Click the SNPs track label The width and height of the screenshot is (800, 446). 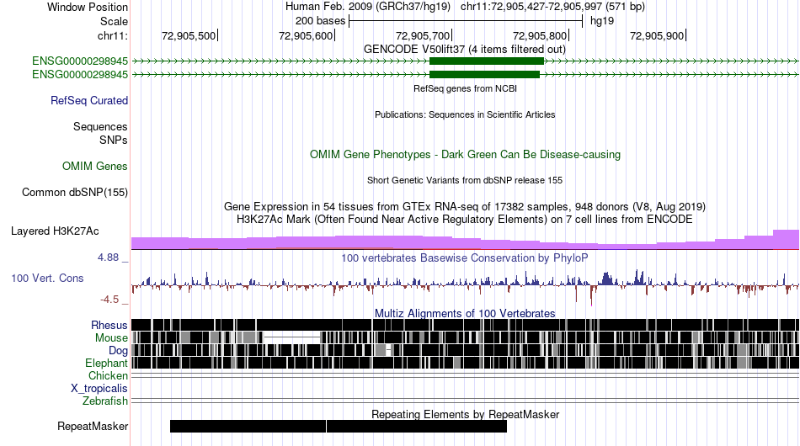tap(114, 140)
